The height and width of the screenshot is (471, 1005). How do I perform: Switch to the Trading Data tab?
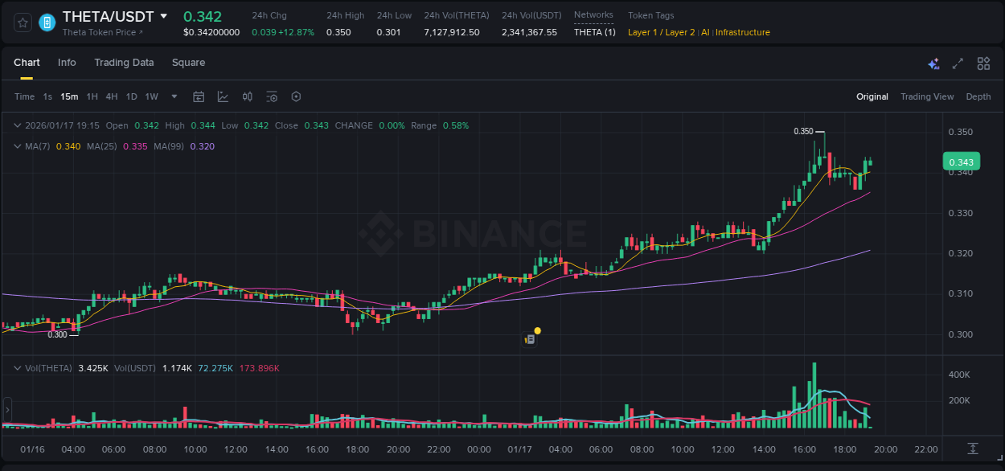click(124, 63)
